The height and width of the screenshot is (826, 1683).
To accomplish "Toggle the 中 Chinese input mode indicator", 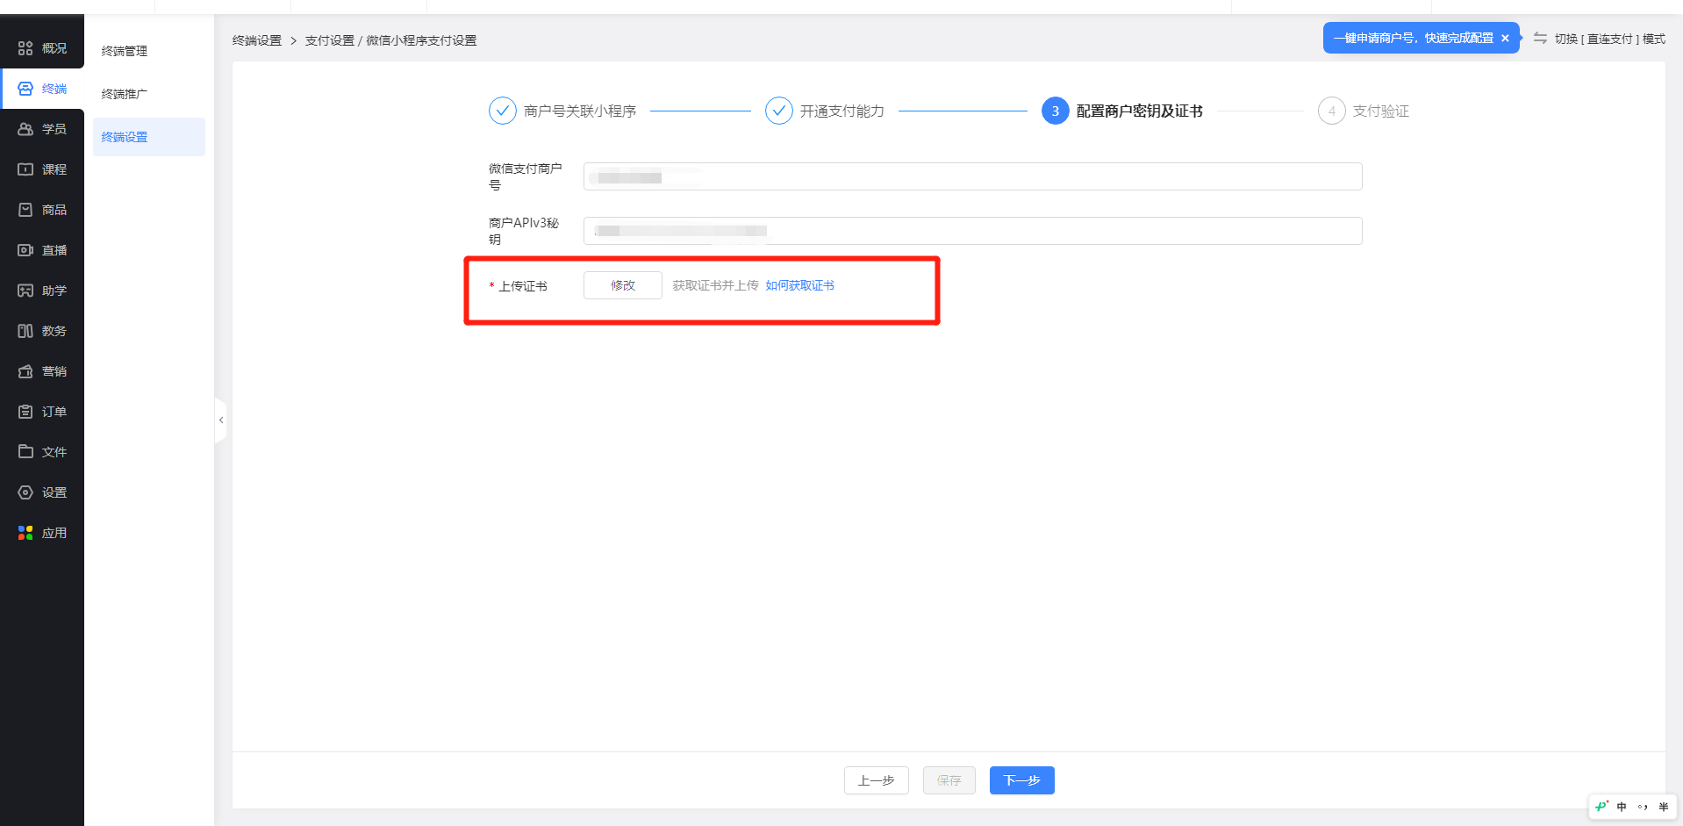I will point(1622,807).
